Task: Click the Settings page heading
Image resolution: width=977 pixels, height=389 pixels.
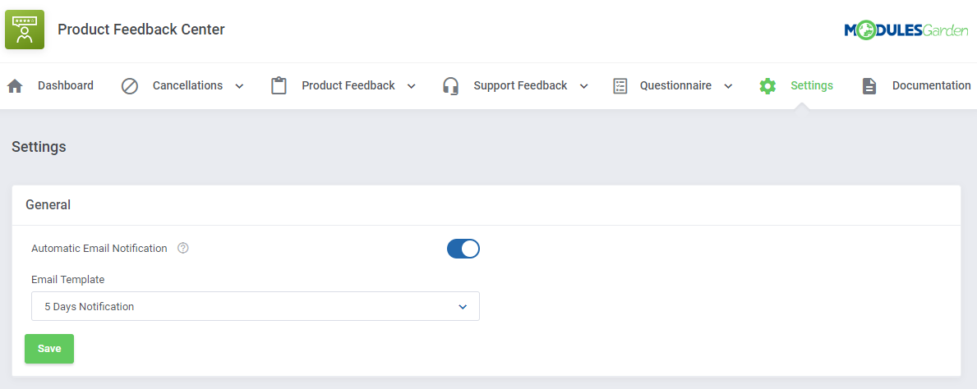Action: 39,148
